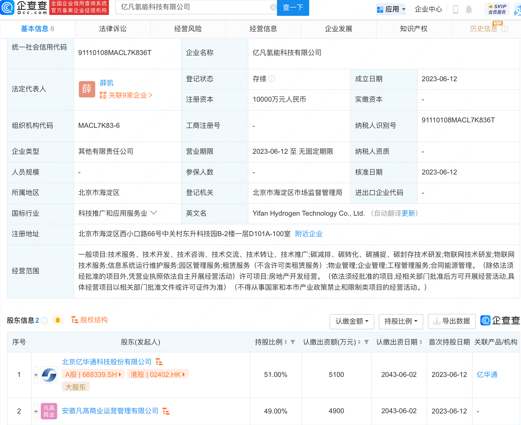Click 更新 link beside English name
Screen dimensions: 521x425
click(x=408, y=213)
